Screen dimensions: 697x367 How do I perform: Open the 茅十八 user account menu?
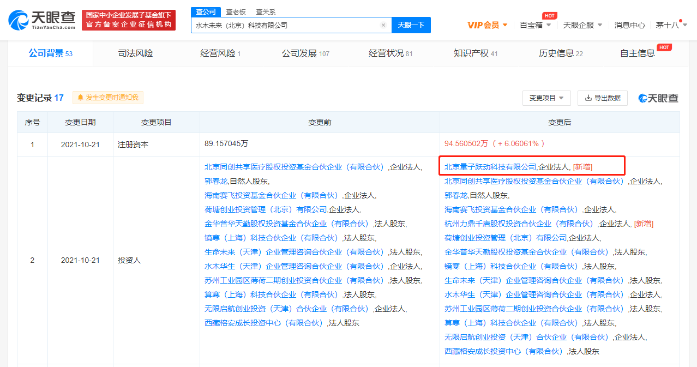click(671, 25)
